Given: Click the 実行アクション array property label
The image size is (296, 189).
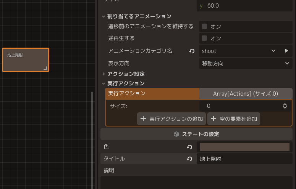Looking at the screenshot, I should click(127, 93).
